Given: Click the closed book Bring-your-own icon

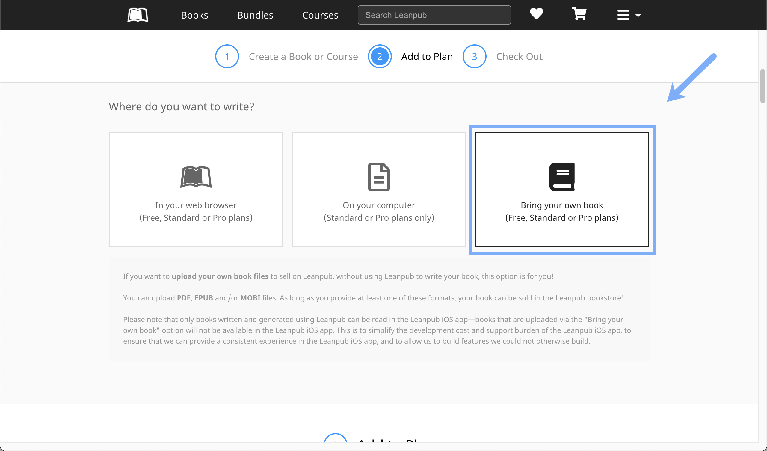Looking at the screenshot, I should [561, 177].
